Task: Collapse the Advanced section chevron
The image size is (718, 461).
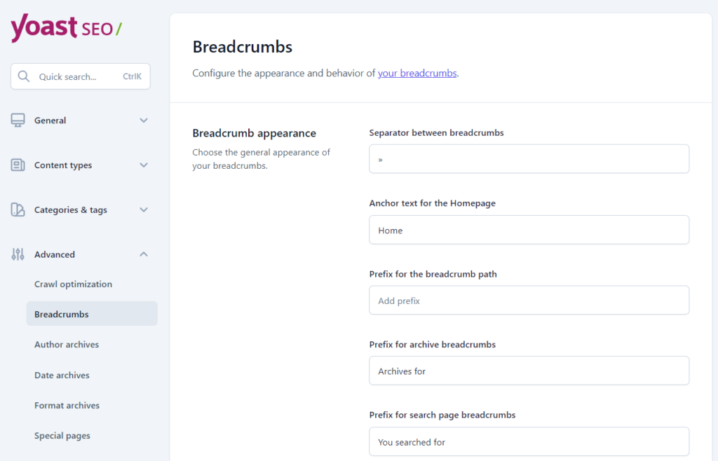Action: [144, 254]
